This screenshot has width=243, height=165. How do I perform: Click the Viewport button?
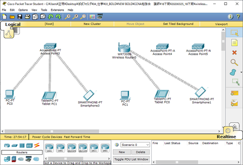tap(221, 24)
